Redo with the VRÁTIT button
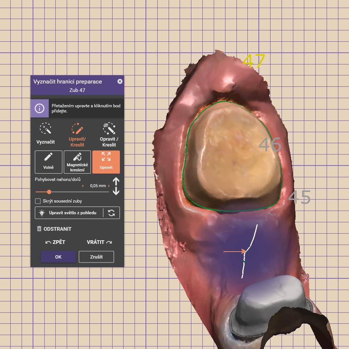 tap(99, 242)
